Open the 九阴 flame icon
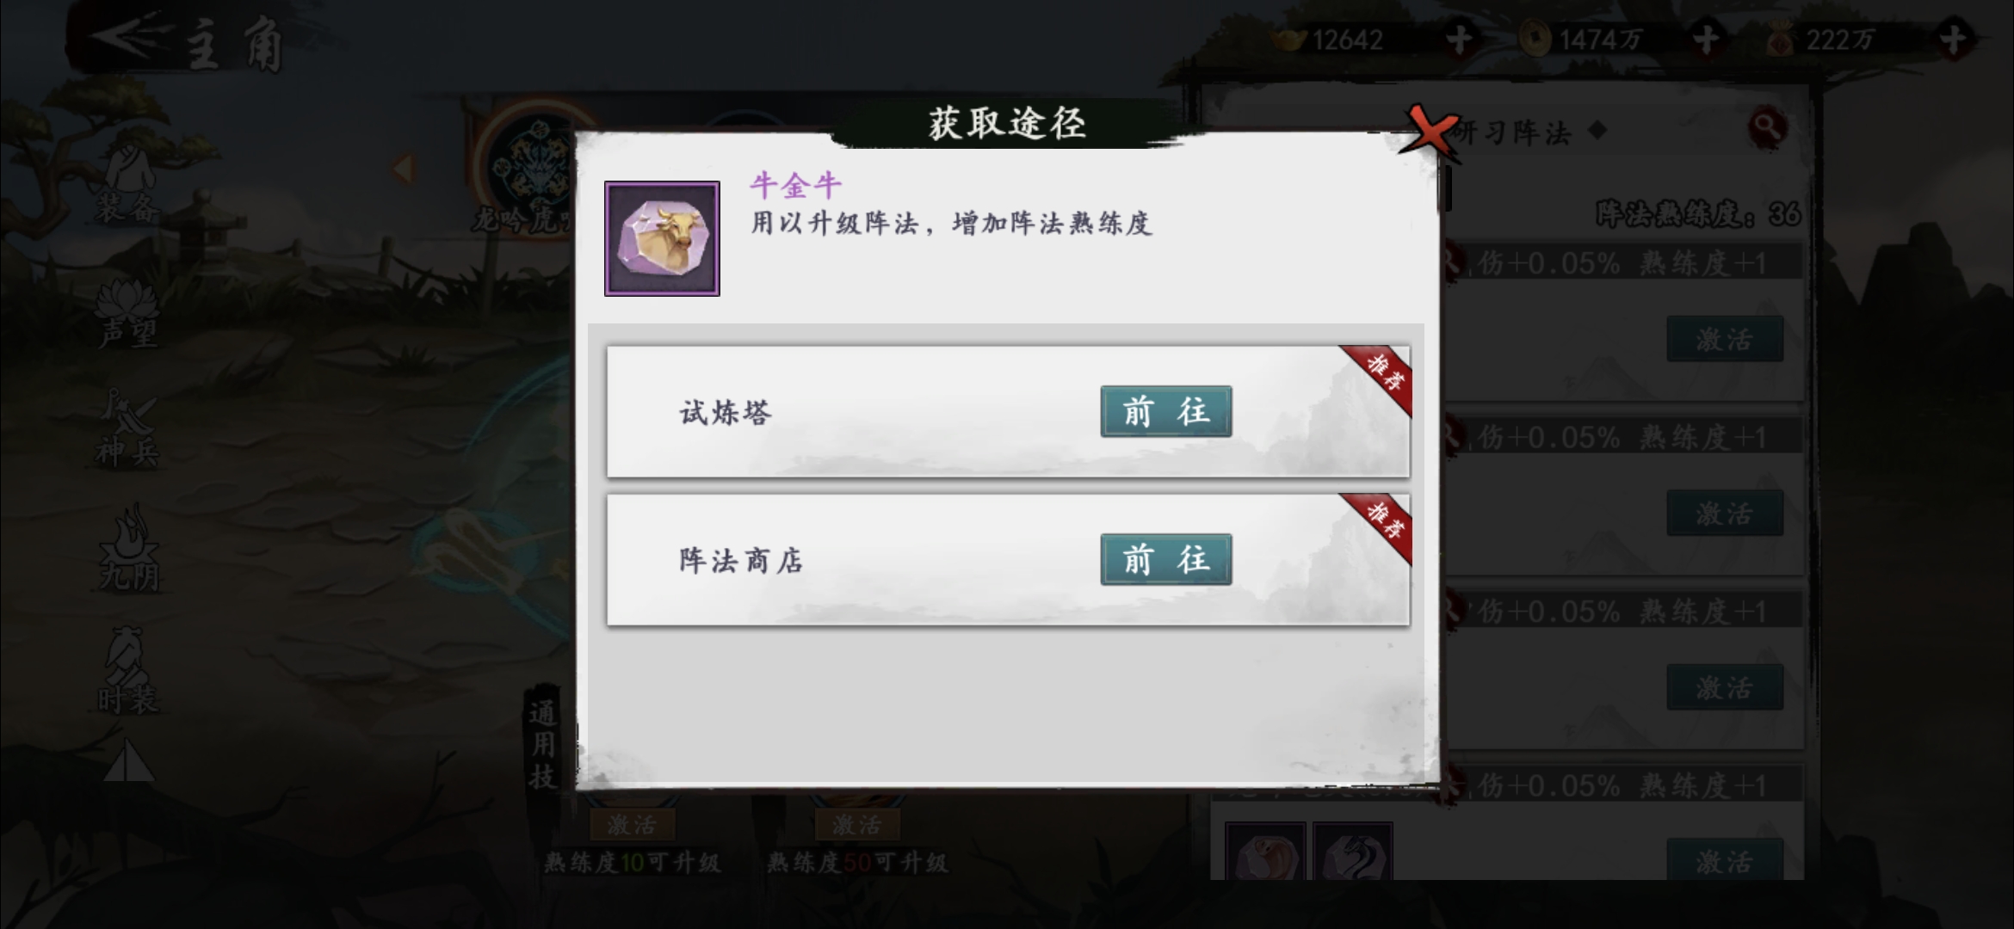The height and width of the screenshot is (929, 2014). point(129,548)
